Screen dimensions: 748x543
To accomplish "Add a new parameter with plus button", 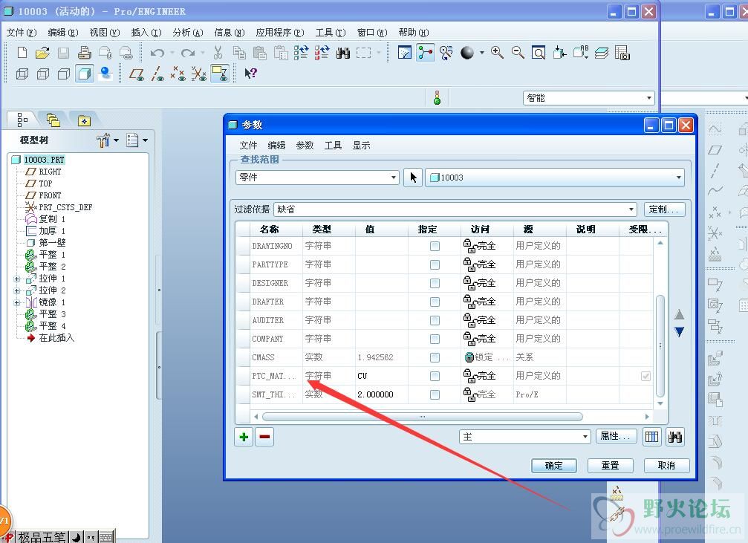I will [x=244, y=437].
